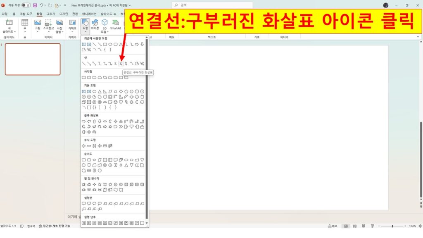The image size is (423, 238).
Task: Click the 도형 shapes button
Action: (x=85, y=26)
